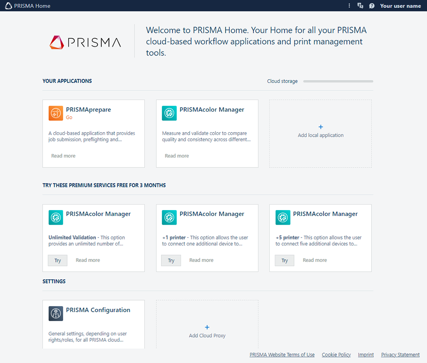Click the +5 printer PRISMAcolor Manager icon
The image size is (427, 363).
click(x=283, y=218)
